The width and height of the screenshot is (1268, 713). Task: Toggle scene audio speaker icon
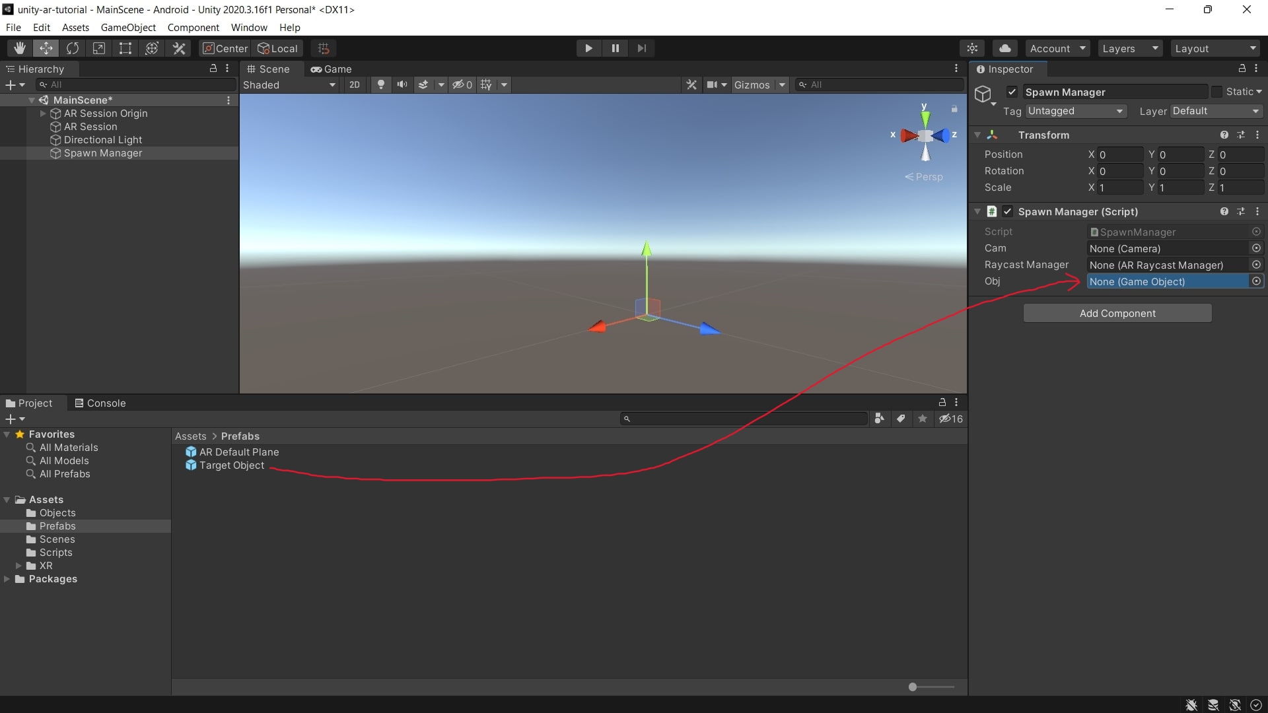(402, 85)
